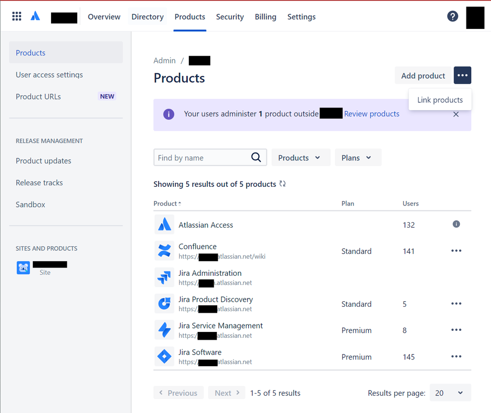Click the search magnifier icon
Viewport: 491px width, 413px height.
(256, 157)
